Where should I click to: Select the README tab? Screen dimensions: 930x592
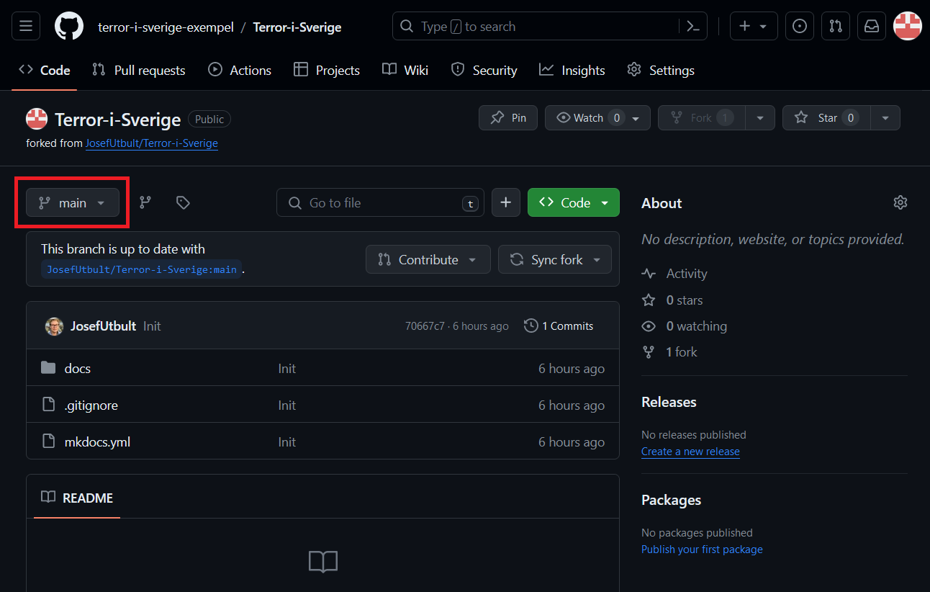[x=77, y=498]
